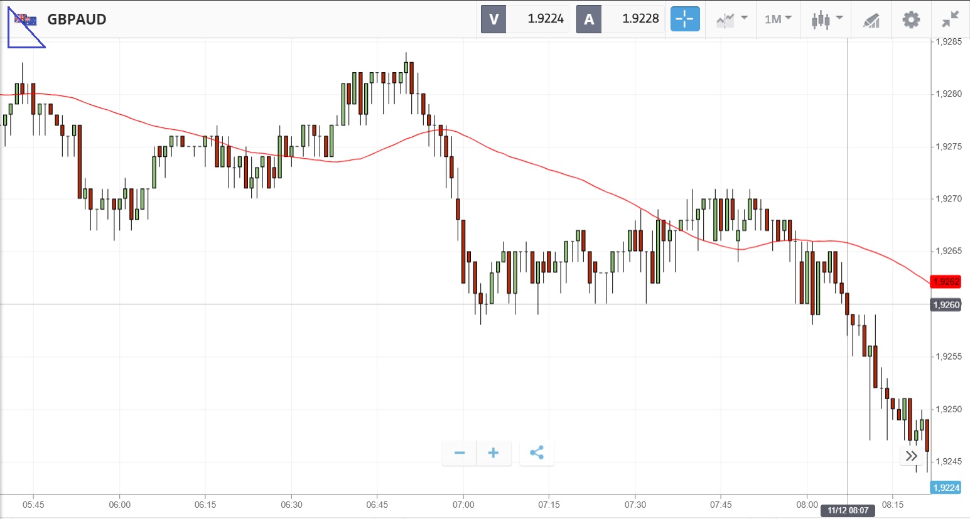Click the blue 1,9224 current price label
Image resolution: width=970 pixels, height=519 pixels.
click(x=946, y=488)
